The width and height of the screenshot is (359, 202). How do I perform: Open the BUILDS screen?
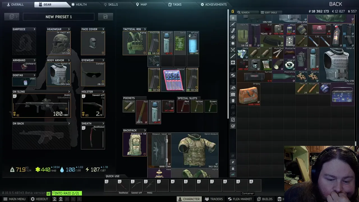click(265, 199)
